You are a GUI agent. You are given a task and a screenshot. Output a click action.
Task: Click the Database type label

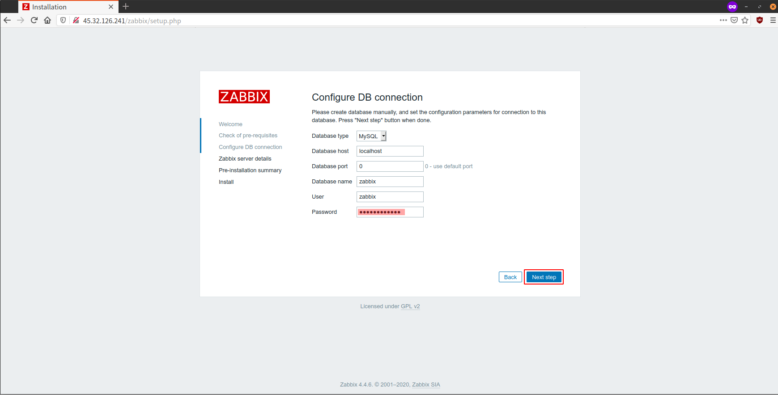coord(330,136)
